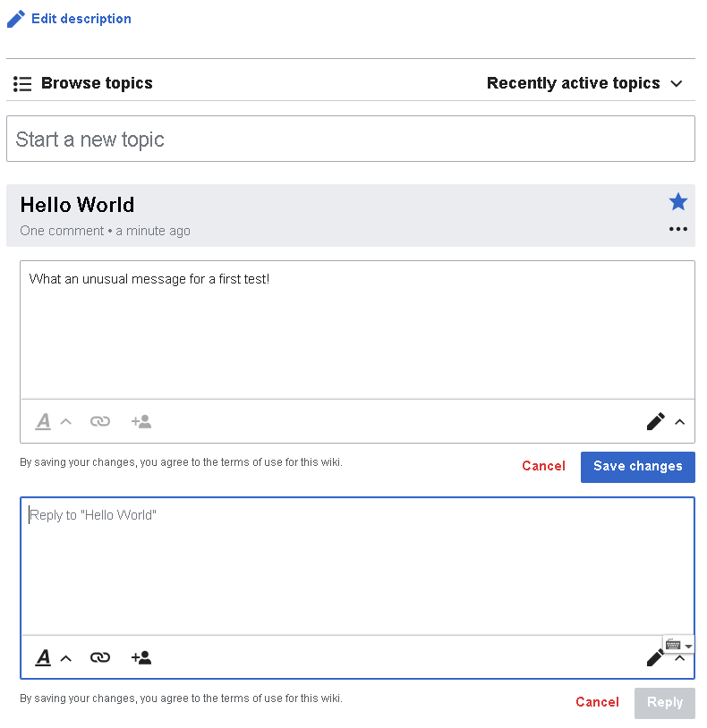This screenshot has height=728, width=707.
Task: Expand the Recently active topics sort dropdown
Action: click(x=584, y=83)
